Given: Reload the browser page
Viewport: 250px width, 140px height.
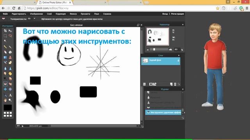Looking at the screenshot, I should click(x=14, y=8).
